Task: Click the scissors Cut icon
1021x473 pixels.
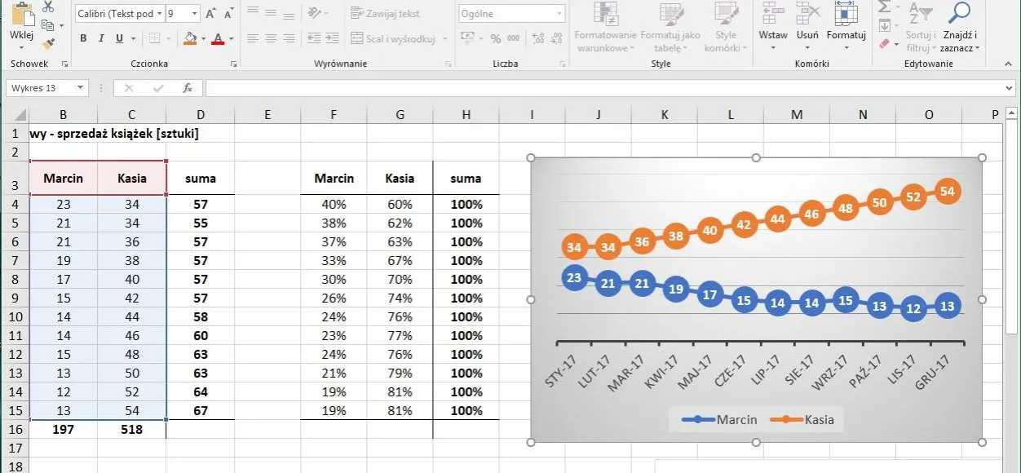Action: [x=48, y=7]
